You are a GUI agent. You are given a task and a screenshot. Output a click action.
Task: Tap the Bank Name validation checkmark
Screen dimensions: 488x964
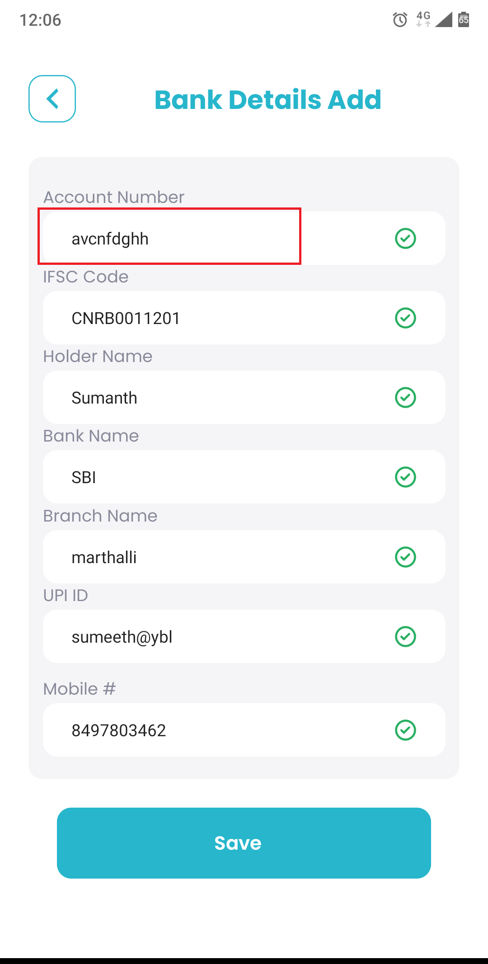pyautogui.click(x=405, y=477)
